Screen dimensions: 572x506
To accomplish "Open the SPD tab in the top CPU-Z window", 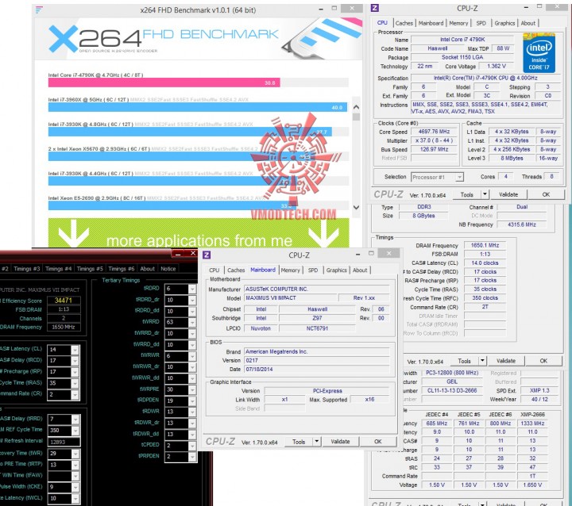I will pos(481,23).
